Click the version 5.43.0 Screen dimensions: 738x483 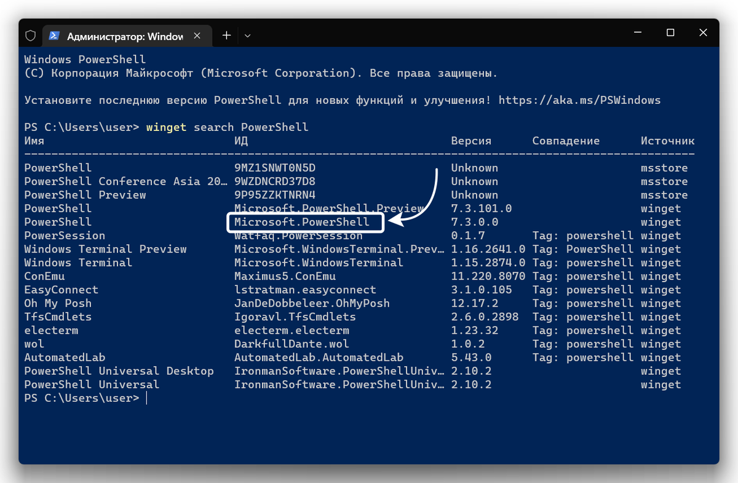point(471,357)
